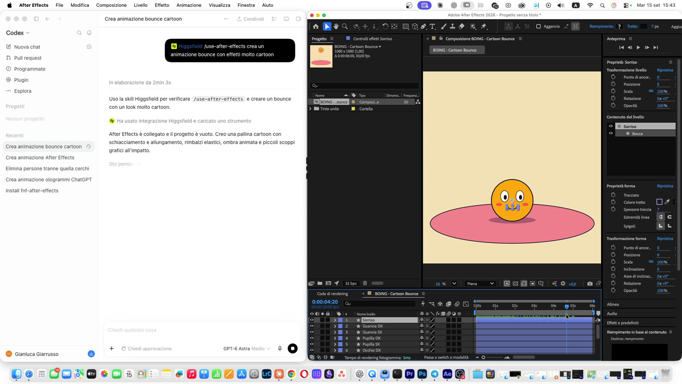Switch to Coda di rendering tab
Image resolution: width=682 pixels, height=384 pixels.
[332, 294]
